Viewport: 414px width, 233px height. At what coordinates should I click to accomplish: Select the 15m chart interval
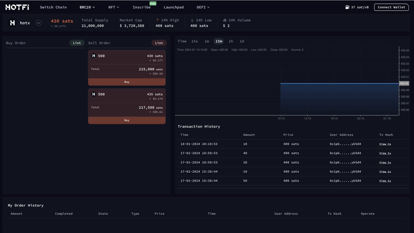[219, 41]
